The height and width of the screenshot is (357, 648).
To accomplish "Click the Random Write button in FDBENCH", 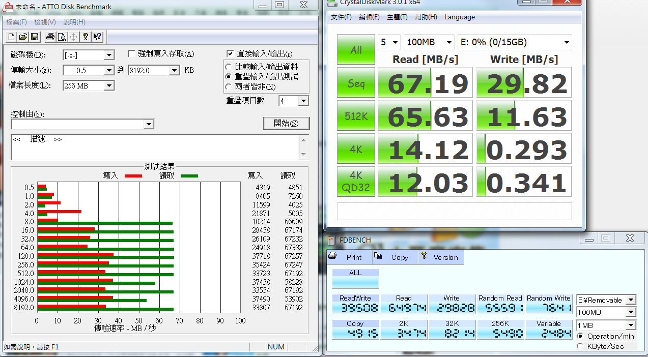I will (x=548, y=304).
